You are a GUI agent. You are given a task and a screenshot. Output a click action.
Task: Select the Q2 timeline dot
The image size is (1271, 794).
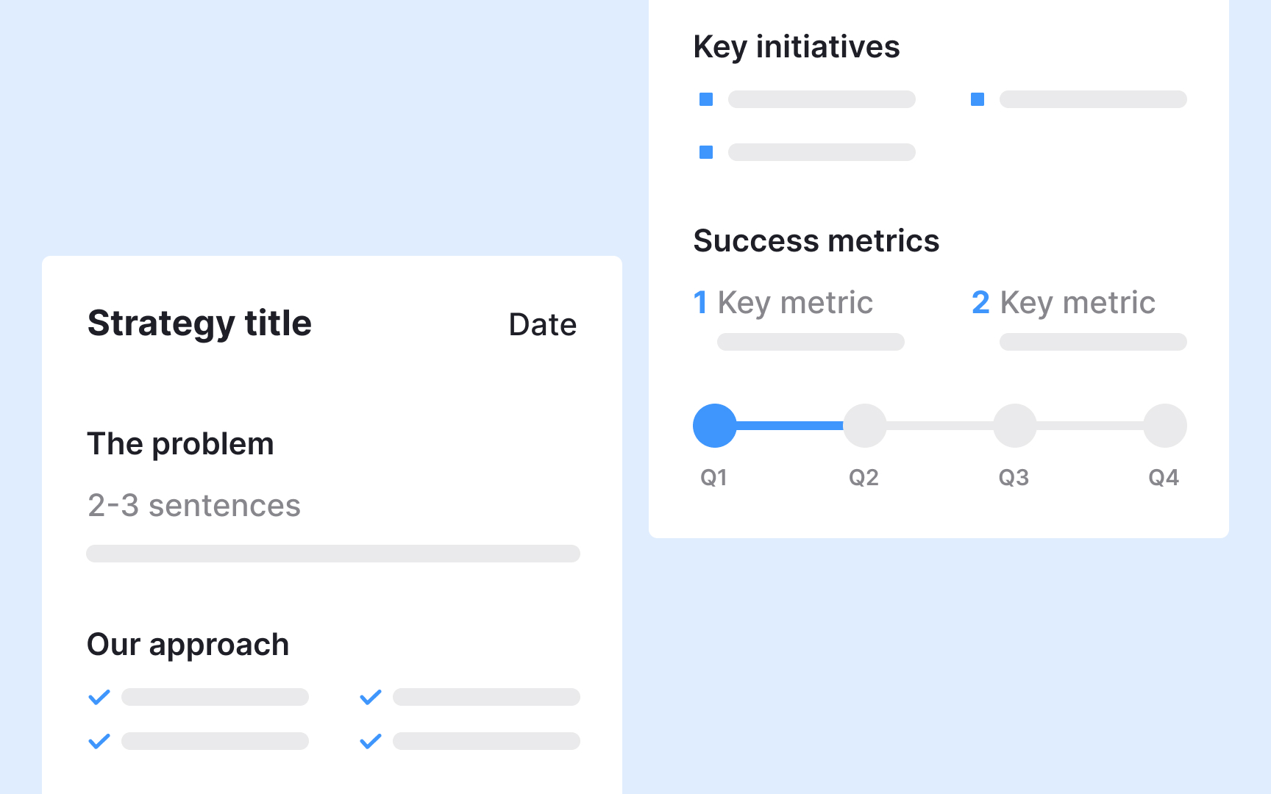coord(865,426)
